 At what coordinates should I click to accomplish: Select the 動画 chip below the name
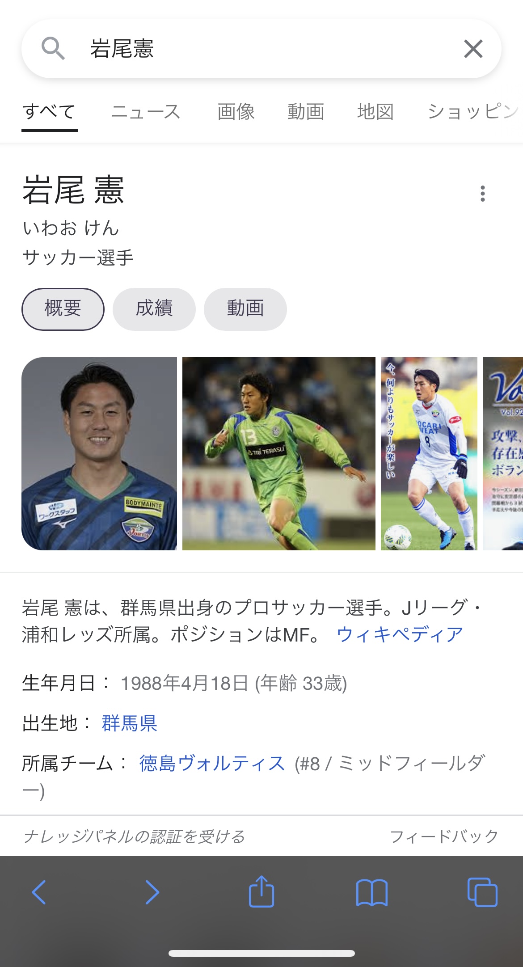click(x=245, y=309)
